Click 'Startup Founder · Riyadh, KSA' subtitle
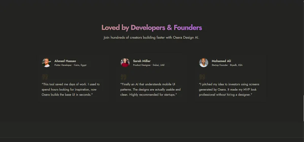This screenshot has width=304, height=142. pos(227,65)
